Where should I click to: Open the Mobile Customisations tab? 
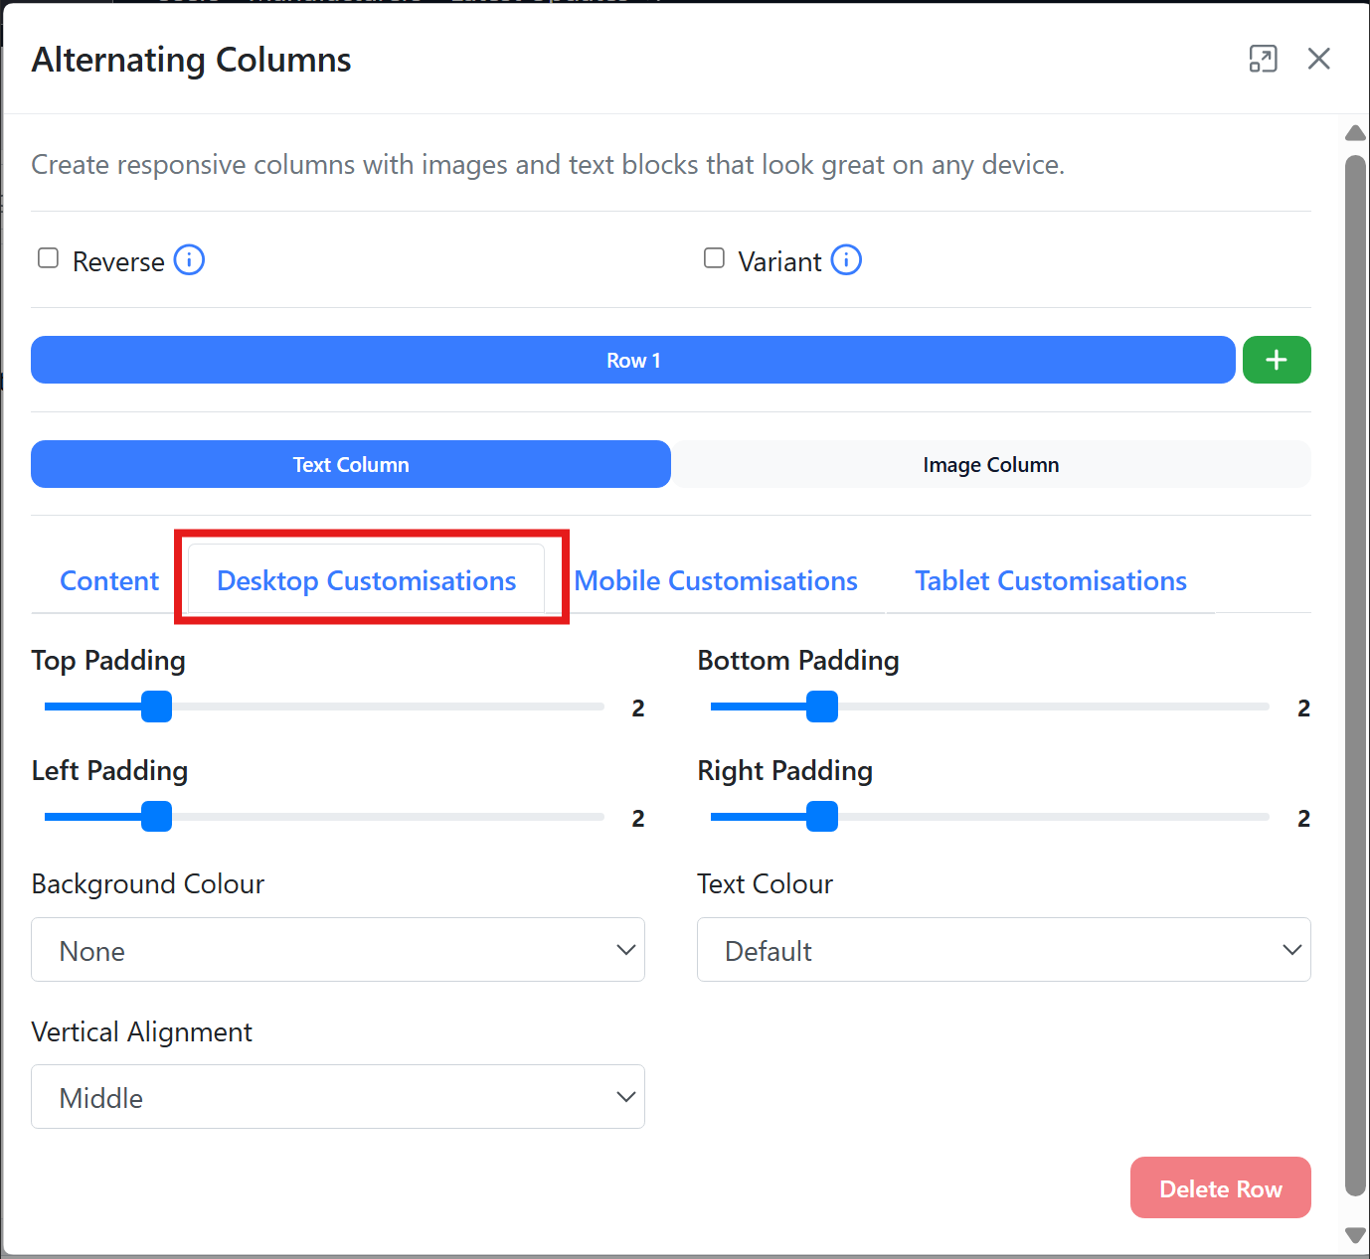[716, 581]
